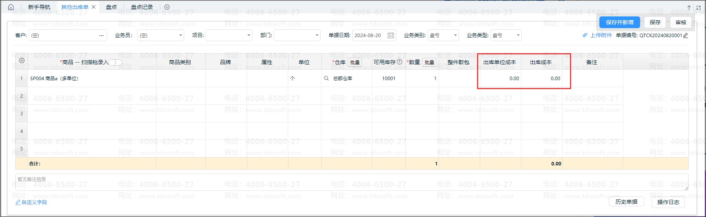The height and width of the screenshot is (217, 706).
Task: Toggle the 扫描枪录入 switch
Action: pos(116,63)
